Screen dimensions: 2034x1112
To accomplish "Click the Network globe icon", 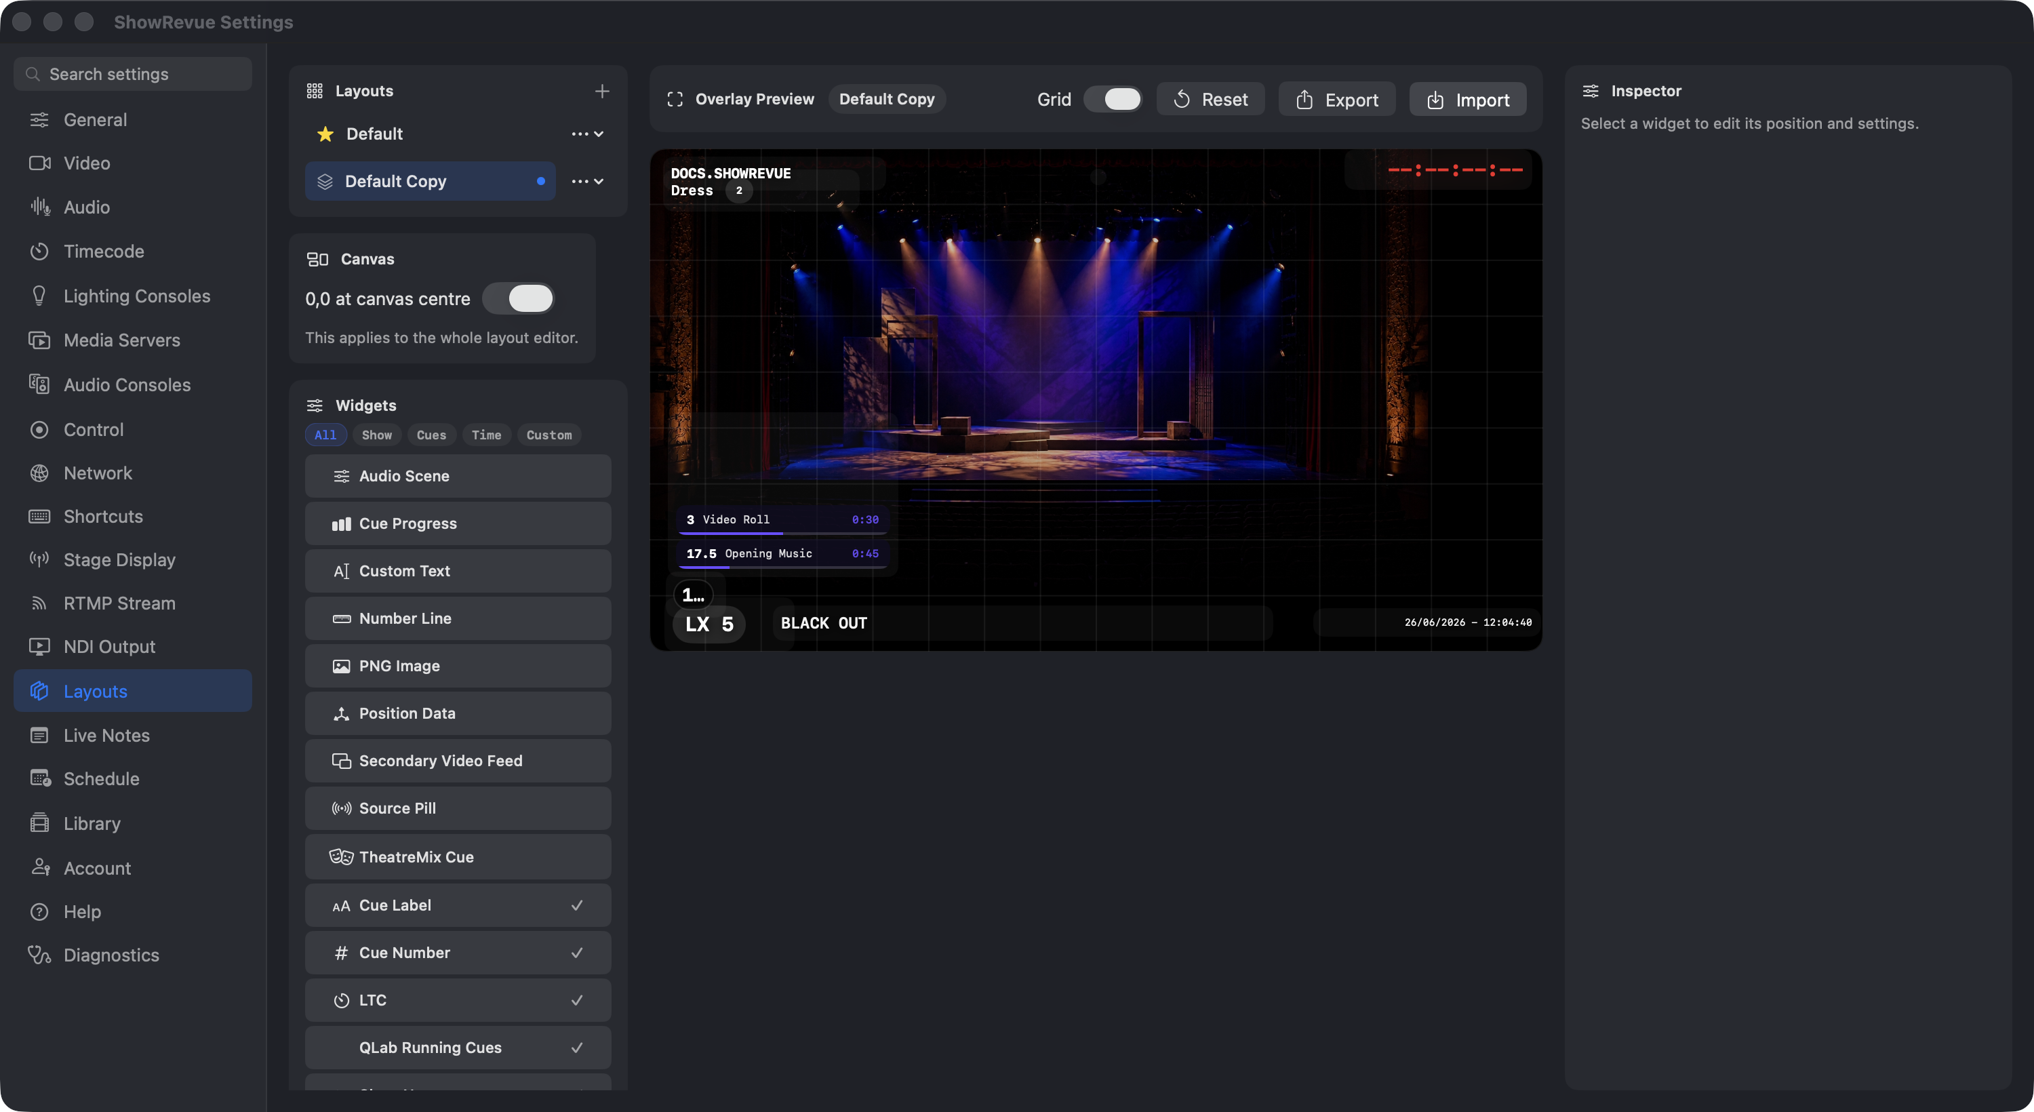I will tap(39, 473).
